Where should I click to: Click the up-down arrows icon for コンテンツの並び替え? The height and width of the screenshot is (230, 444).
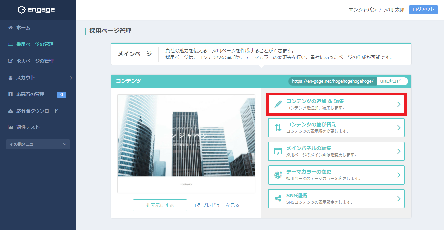click(278, 128)
